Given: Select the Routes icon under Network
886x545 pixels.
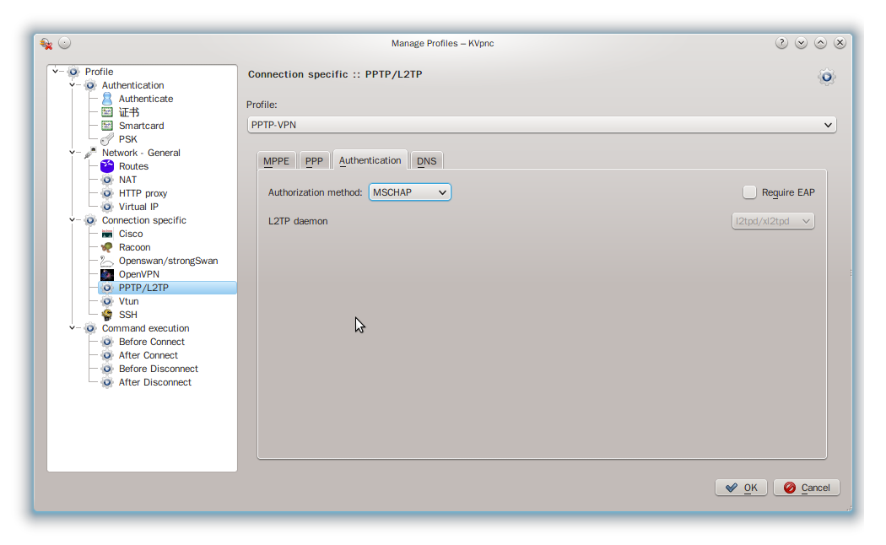Looking at the screenshot, I should point(107,166).
